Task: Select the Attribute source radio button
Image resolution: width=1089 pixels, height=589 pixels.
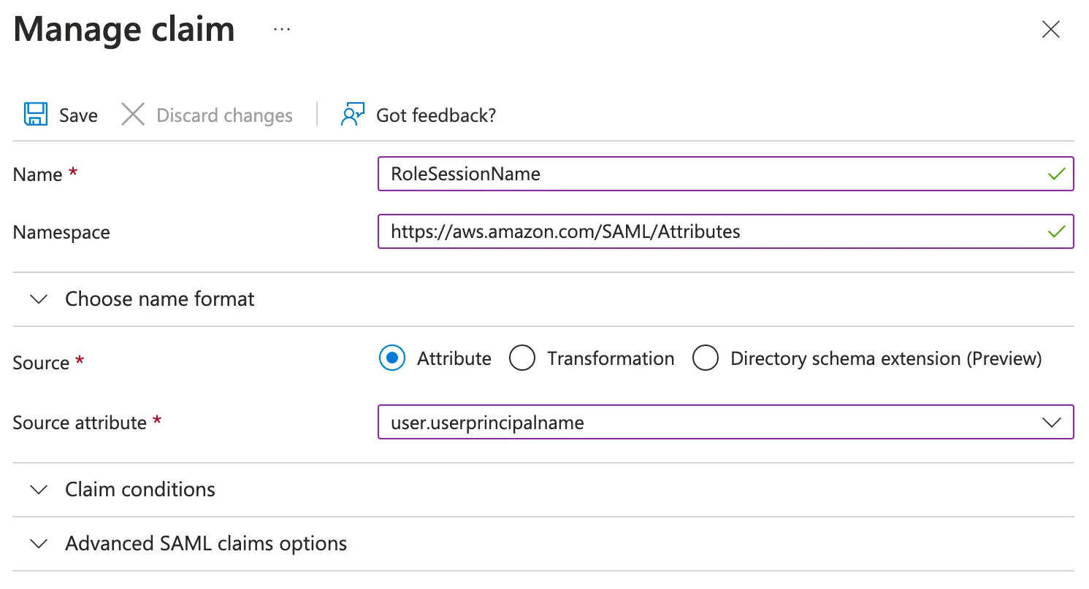Action: pos(392,358)
